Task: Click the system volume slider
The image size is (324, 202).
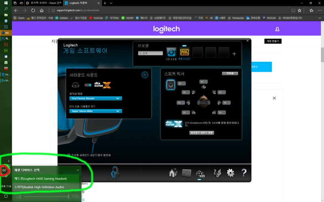Action: [x=47, y=197]
